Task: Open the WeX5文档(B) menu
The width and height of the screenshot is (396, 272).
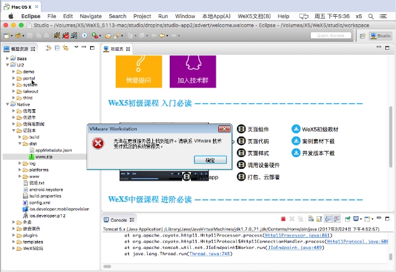Action: coord(254,16)
